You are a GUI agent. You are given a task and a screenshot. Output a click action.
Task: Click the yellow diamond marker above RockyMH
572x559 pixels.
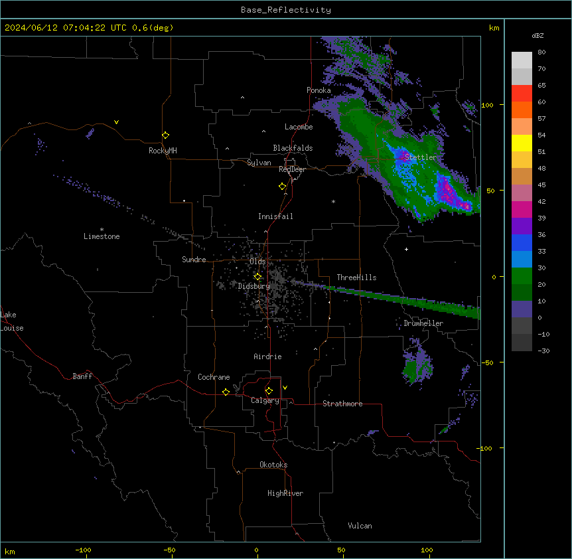coord(165,135)
